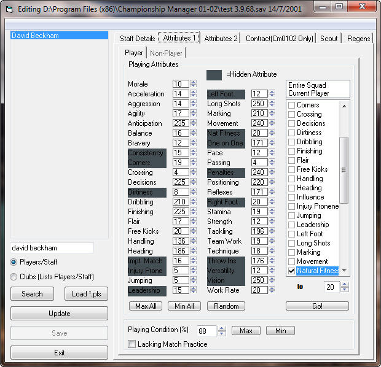Click the Long Shots spinner arrows
This screenshot has width=381, height=367.
[x=272, y=103]
